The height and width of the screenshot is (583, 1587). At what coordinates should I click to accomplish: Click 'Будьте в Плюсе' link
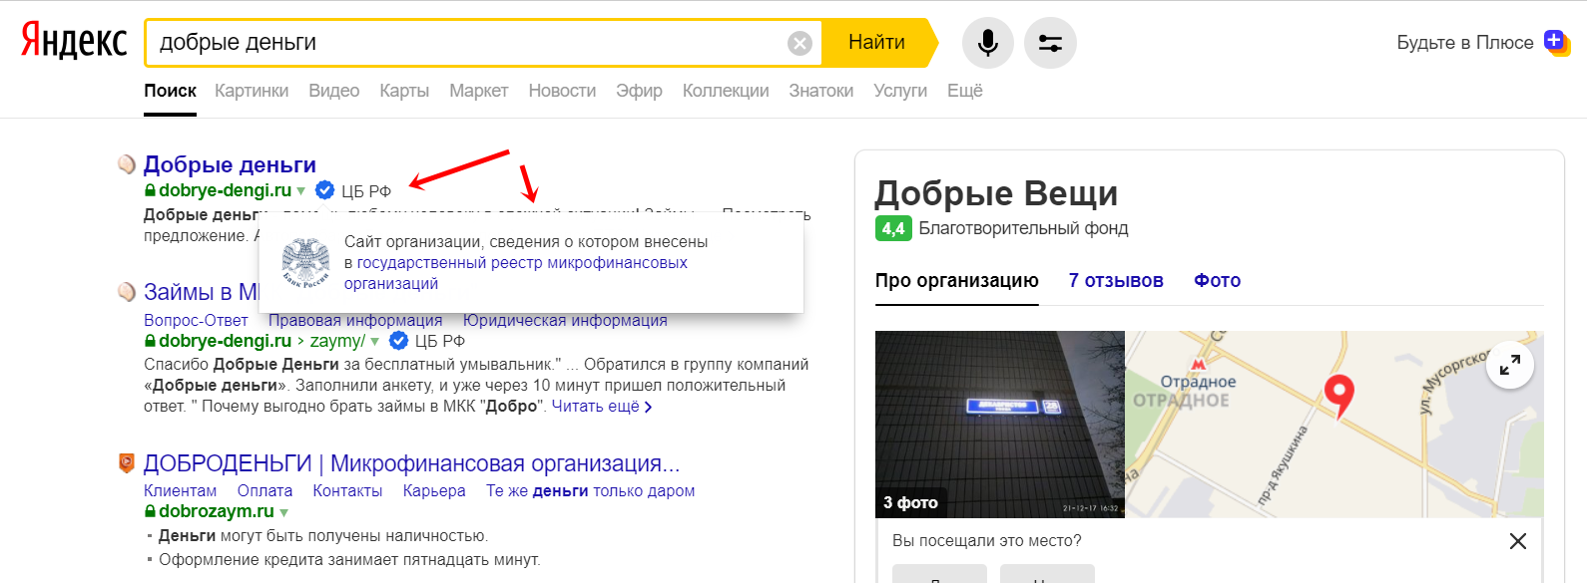point(1465,42)
